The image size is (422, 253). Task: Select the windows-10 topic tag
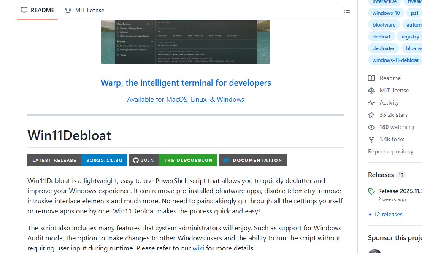[386, 13]
